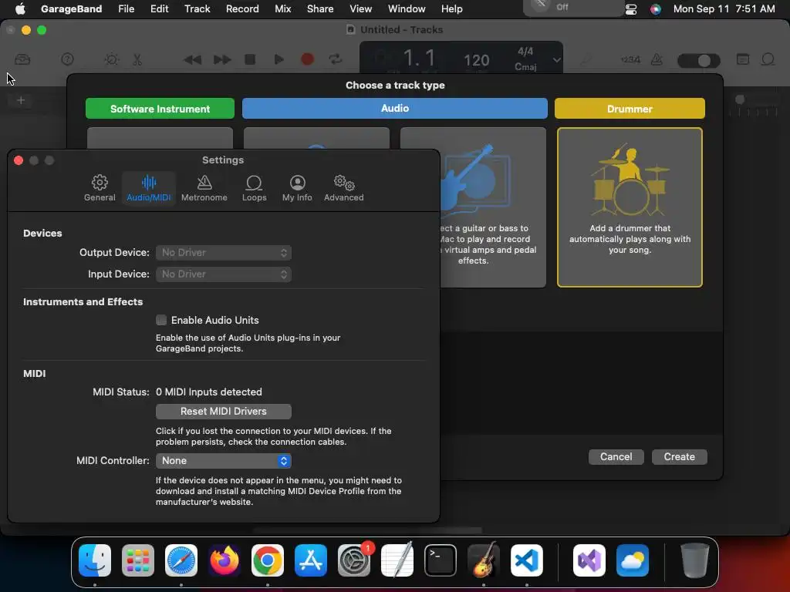
Task: Enable Audio Units checkbox
Action: pos(161,320)
